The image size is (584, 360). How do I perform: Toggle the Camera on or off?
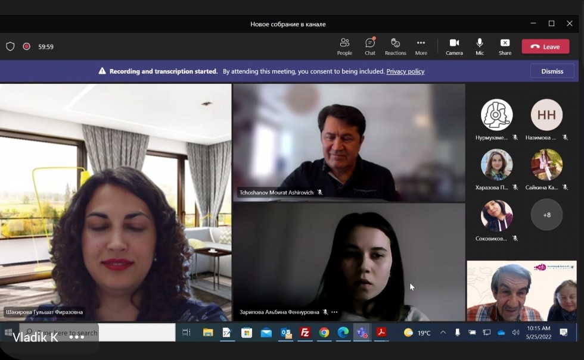click(x=454, y=46)
